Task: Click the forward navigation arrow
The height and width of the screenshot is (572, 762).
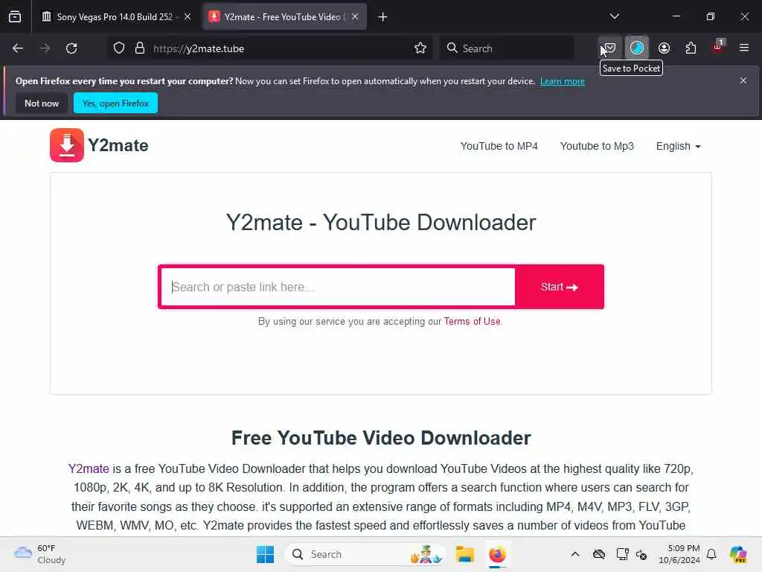Action: (45, 48)
